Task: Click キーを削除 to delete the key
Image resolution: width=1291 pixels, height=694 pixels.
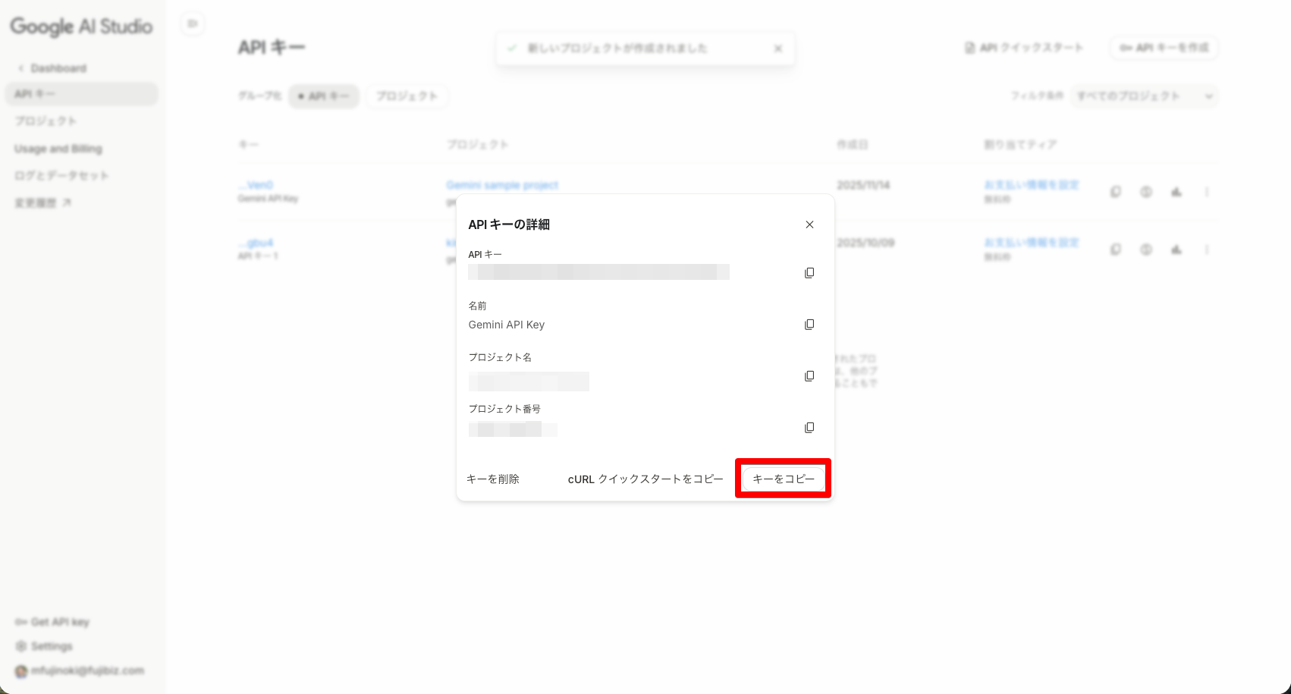Action: pyautogui.click(x=494, y=479)
